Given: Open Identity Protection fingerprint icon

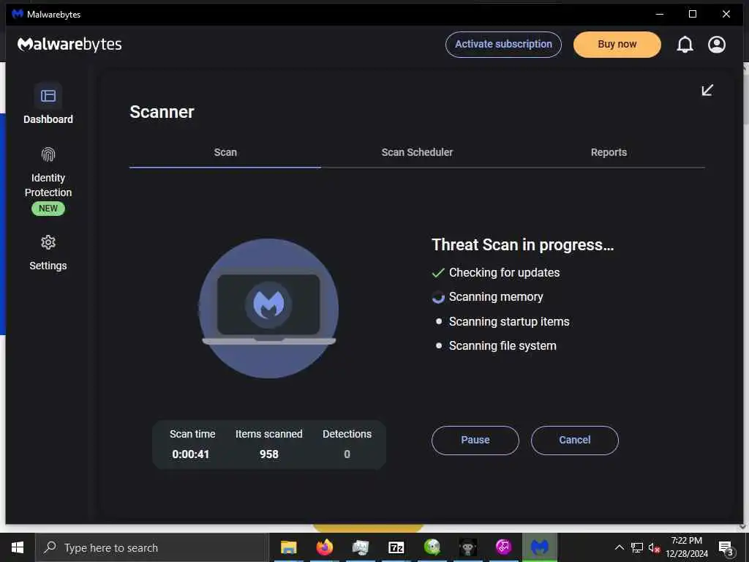Looking at the screenshot, I should (x=48, y=155).
